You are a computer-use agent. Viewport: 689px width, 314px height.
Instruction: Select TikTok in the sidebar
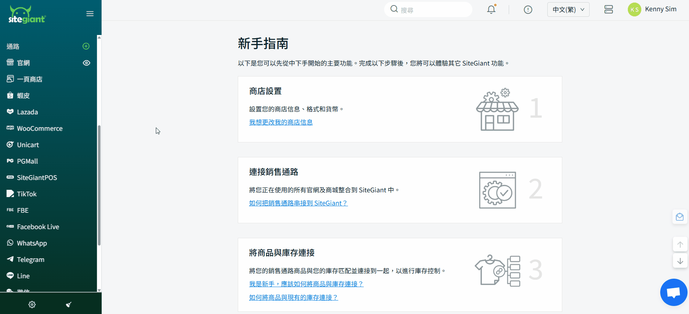[27, 194]
